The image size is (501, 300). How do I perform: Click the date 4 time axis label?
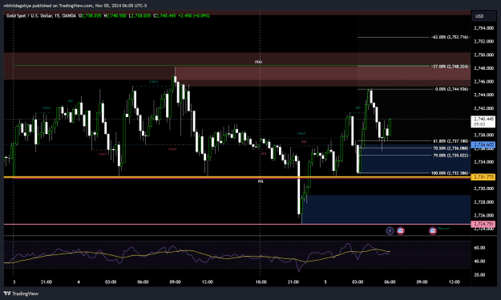click(79, 282)
